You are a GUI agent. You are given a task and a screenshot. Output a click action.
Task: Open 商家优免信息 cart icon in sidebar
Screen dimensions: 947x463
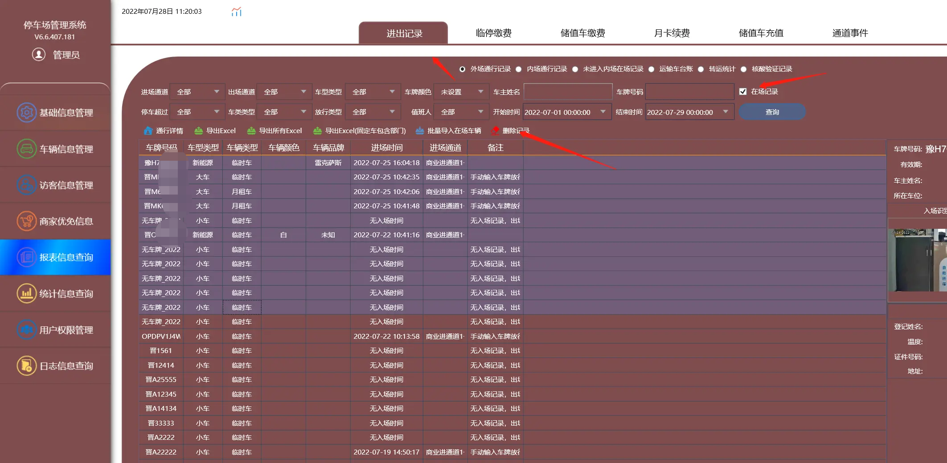(26, 221)
